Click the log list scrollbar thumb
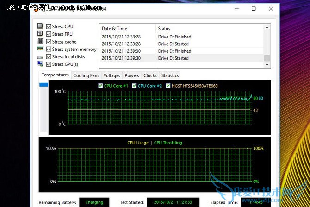This screenshot has width=310, height=207. (x=267, y=58)
